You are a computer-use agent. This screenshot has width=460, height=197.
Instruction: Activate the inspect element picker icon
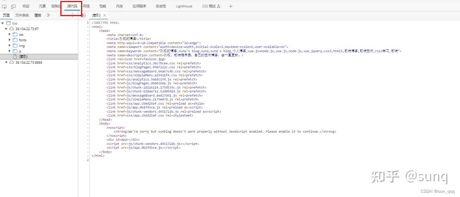tap(4, 6)
